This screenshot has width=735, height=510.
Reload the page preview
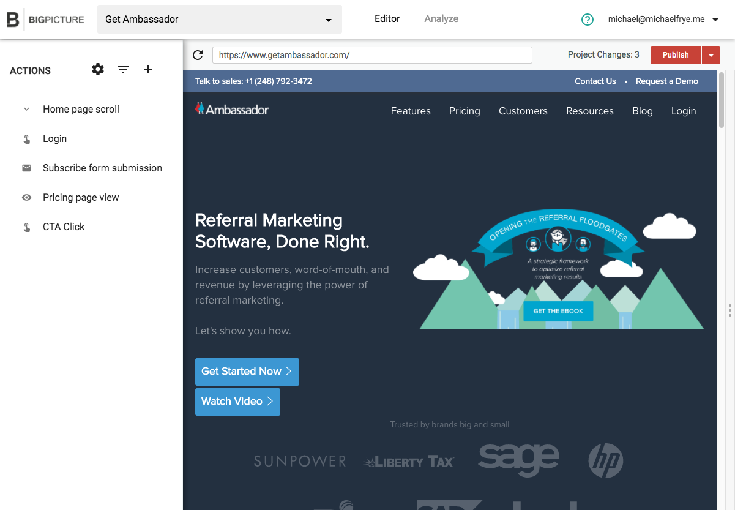pyautogui.click(x=198, y=55)
